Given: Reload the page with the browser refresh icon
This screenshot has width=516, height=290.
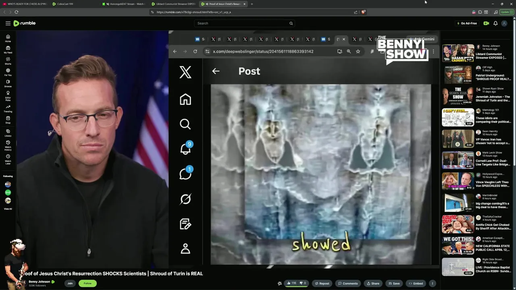Looking at the screenshot, I should click(17, 12).
